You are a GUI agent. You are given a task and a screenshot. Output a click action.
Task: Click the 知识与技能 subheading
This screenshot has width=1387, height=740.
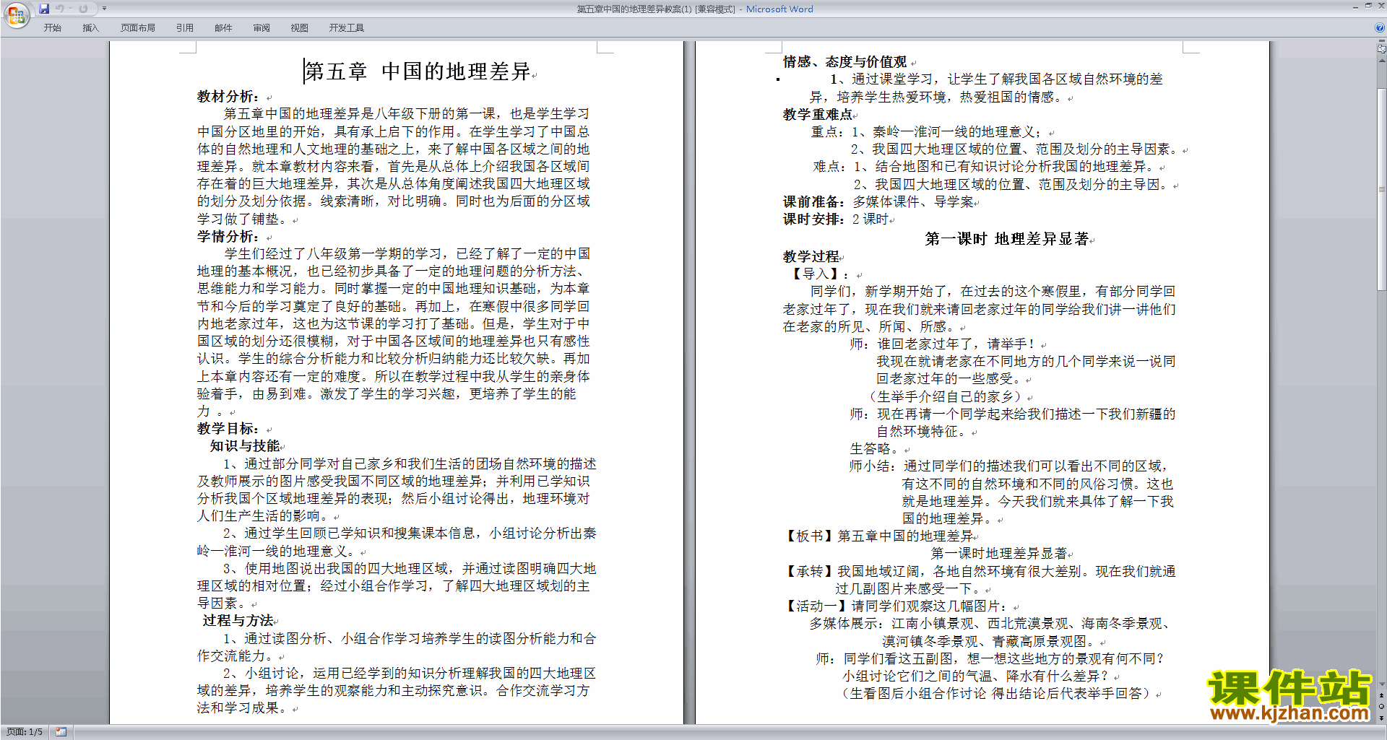[x=245, y=446]
